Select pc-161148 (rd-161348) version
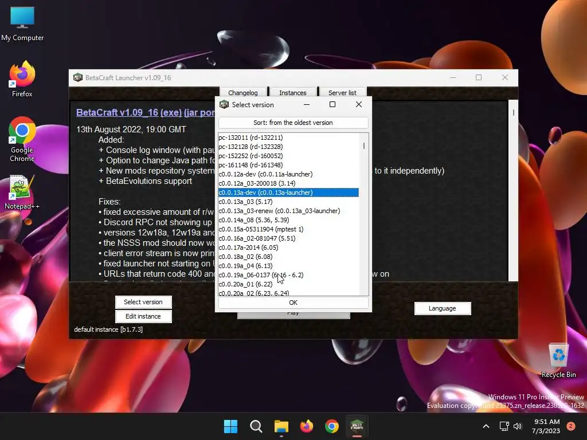587x440 pixels. pos(289,165)
